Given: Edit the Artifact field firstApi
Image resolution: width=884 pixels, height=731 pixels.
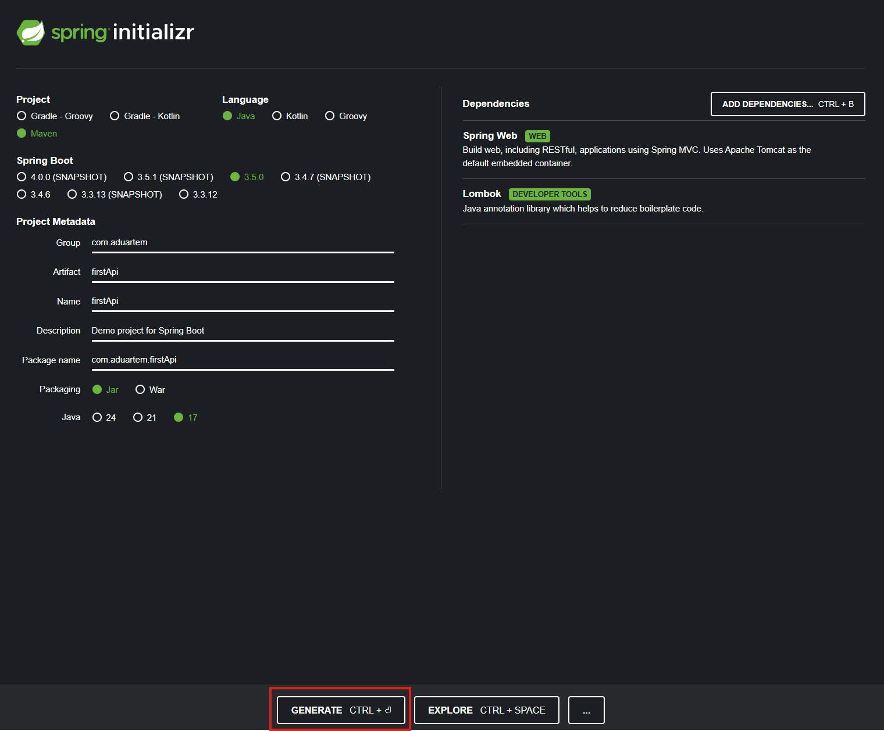Looking at the screenshot, I should (x=243, y=272).
